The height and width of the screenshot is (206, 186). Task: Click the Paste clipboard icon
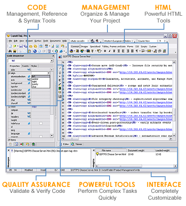[29, 51]
